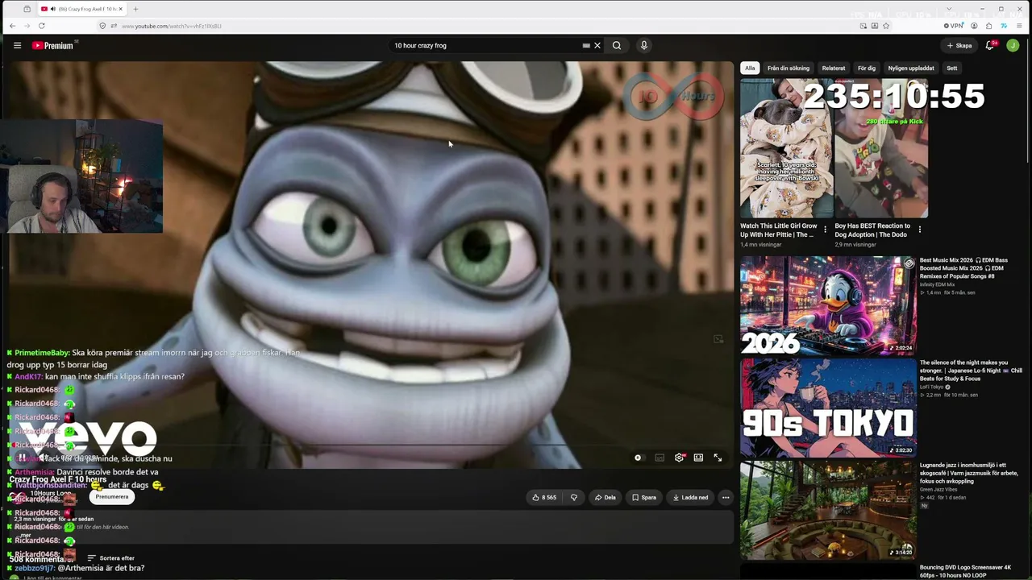Pause the video playback

pos(22,458)
